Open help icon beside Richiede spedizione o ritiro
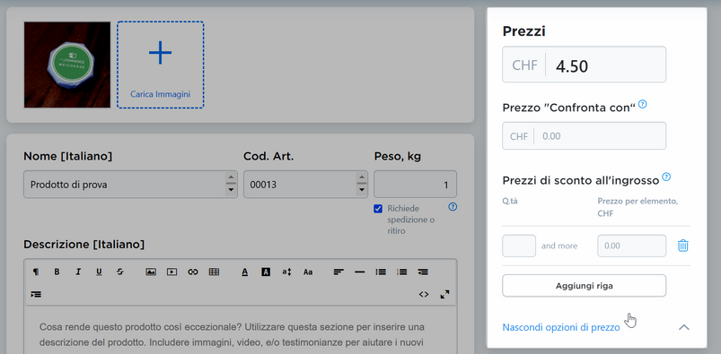The height and width of the screenshot is (354, 721). pos(453,207)
